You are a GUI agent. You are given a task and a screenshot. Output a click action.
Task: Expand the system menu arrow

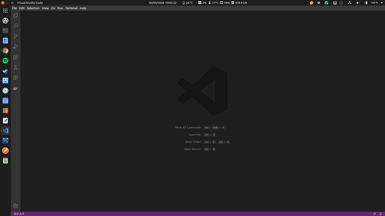click(382, 3)
